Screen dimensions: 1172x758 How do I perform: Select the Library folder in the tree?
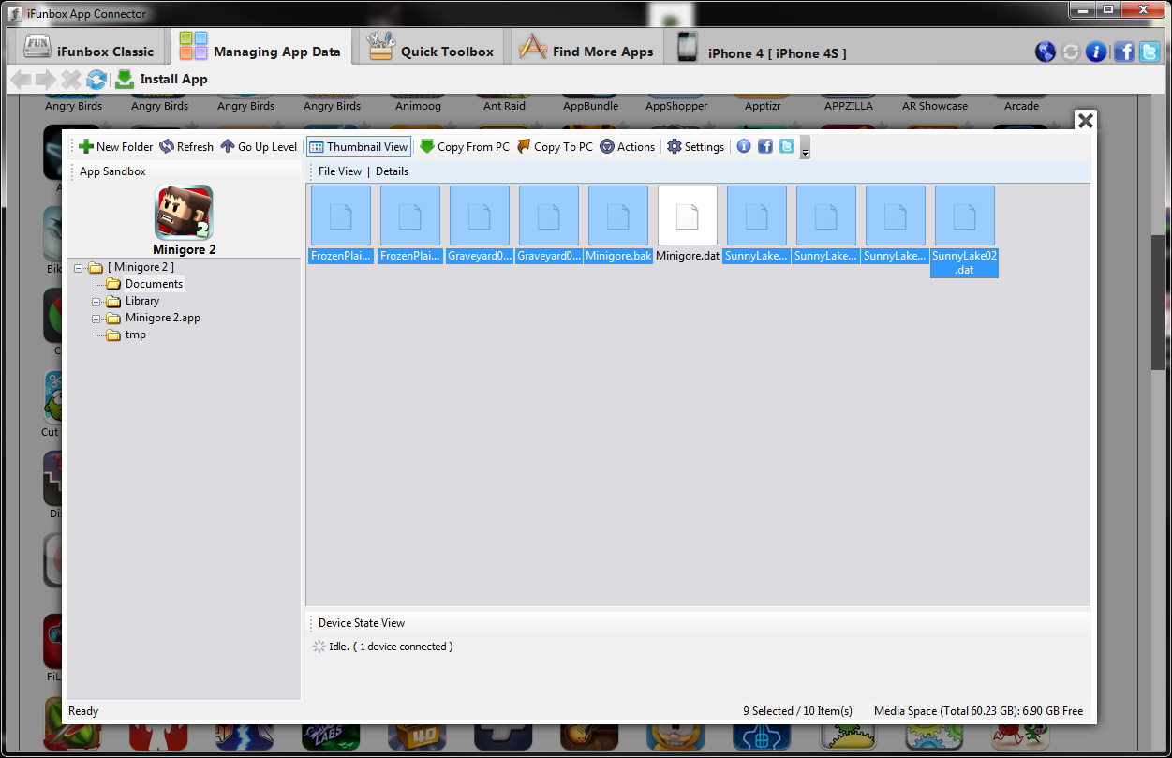(142, 301)
